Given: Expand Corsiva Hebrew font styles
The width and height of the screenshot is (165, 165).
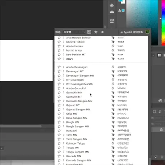Looking at the screenshot, I should pyautogui.click(x=64, y=42).
